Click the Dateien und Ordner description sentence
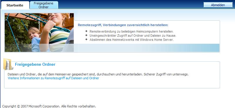235x108 pixels. tap(98, 74)
